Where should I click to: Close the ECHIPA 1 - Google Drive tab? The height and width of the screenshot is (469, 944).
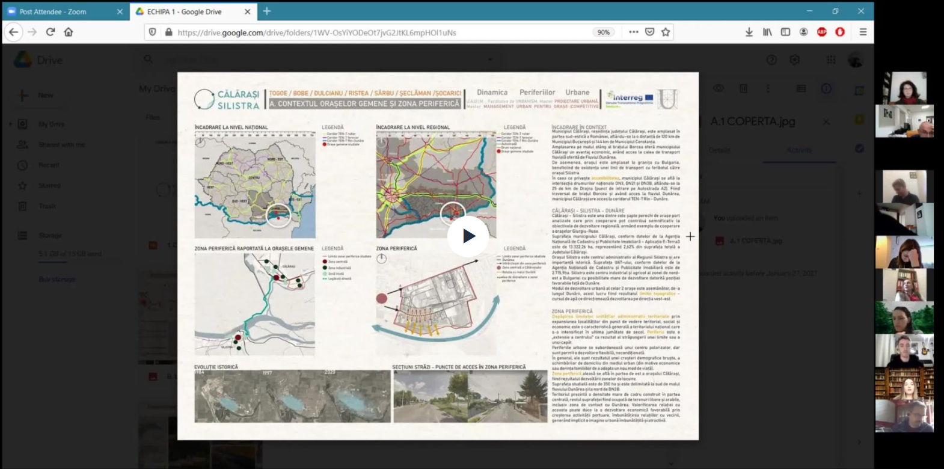pyautogui.click(x=248, y=11)
